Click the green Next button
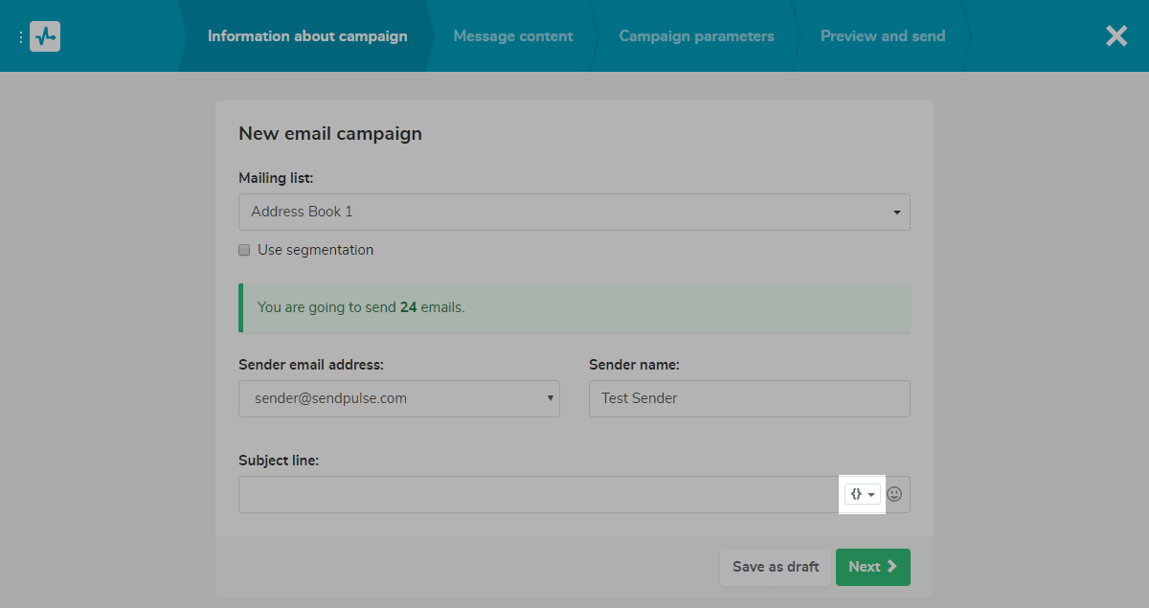 click(x=872, y=567)
